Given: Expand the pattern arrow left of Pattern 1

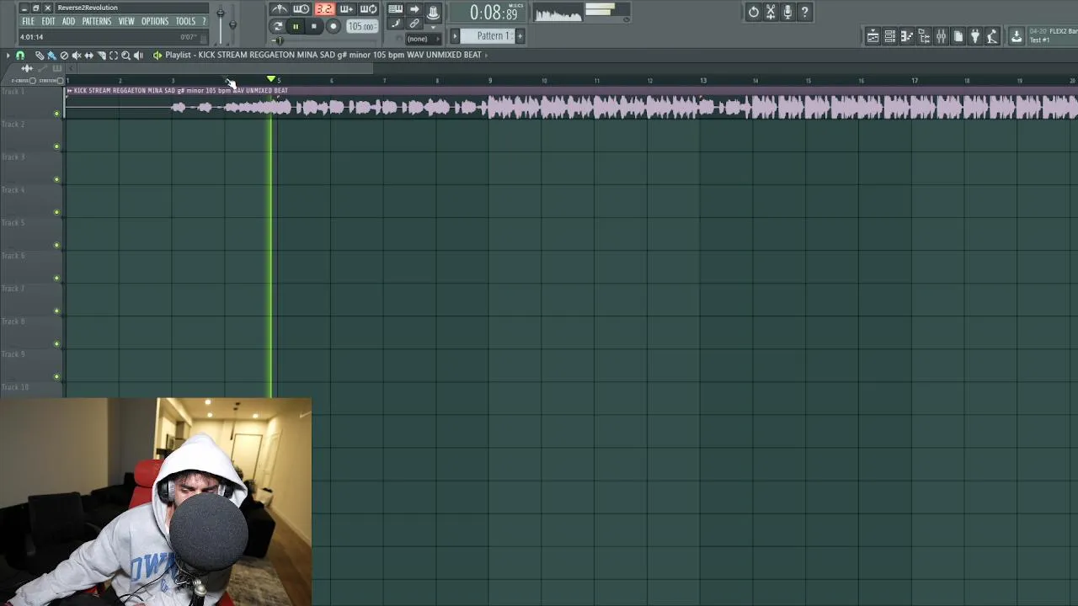Looking at the screenshot, I should point(455,35).
